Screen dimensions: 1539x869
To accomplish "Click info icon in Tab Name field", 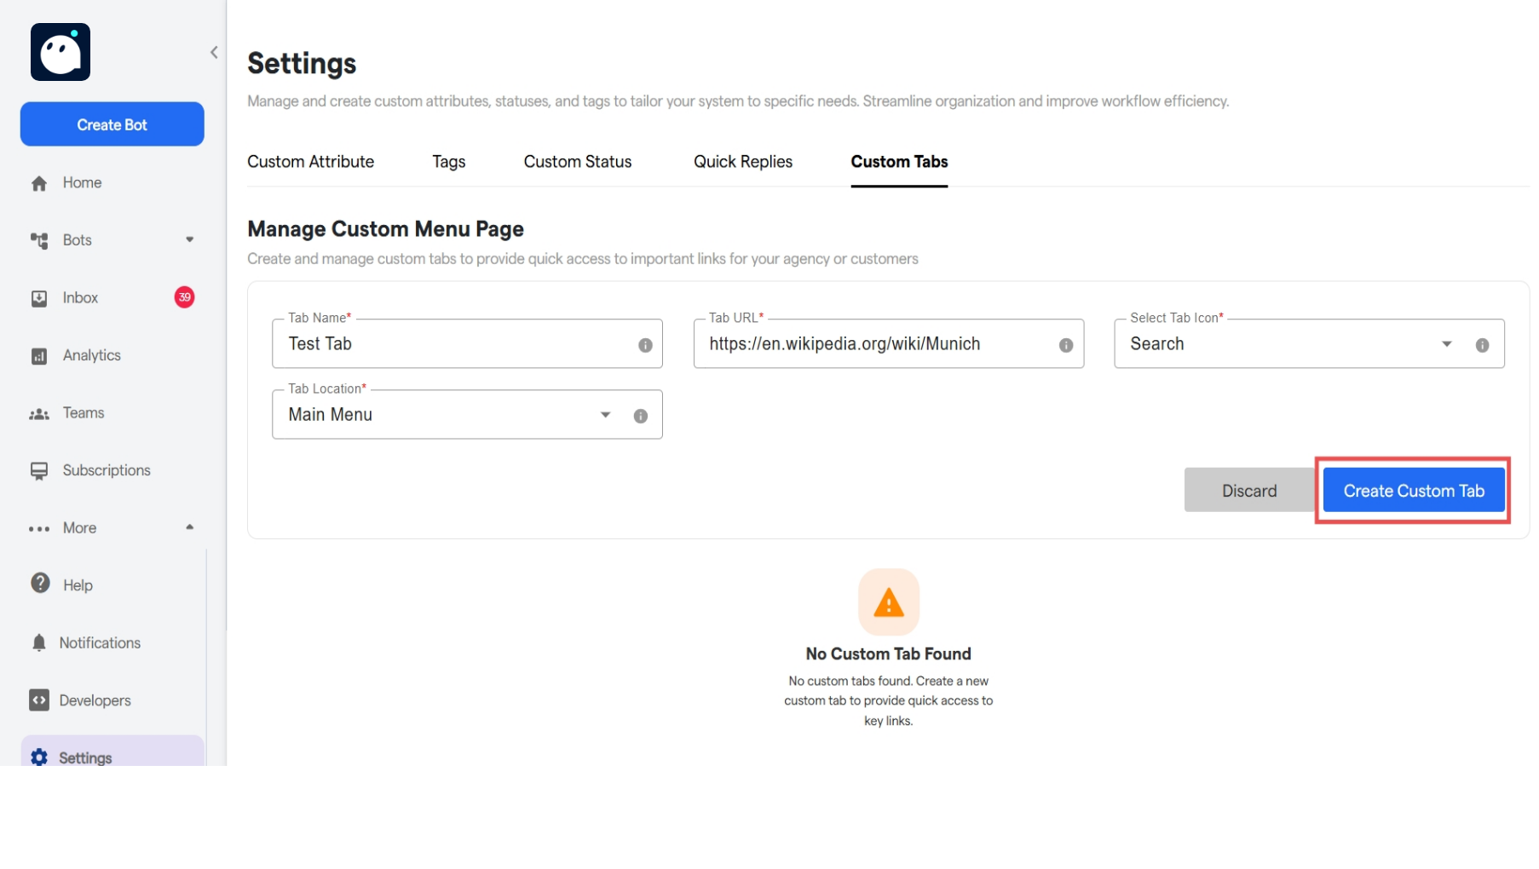I will [x=645, y=345].
